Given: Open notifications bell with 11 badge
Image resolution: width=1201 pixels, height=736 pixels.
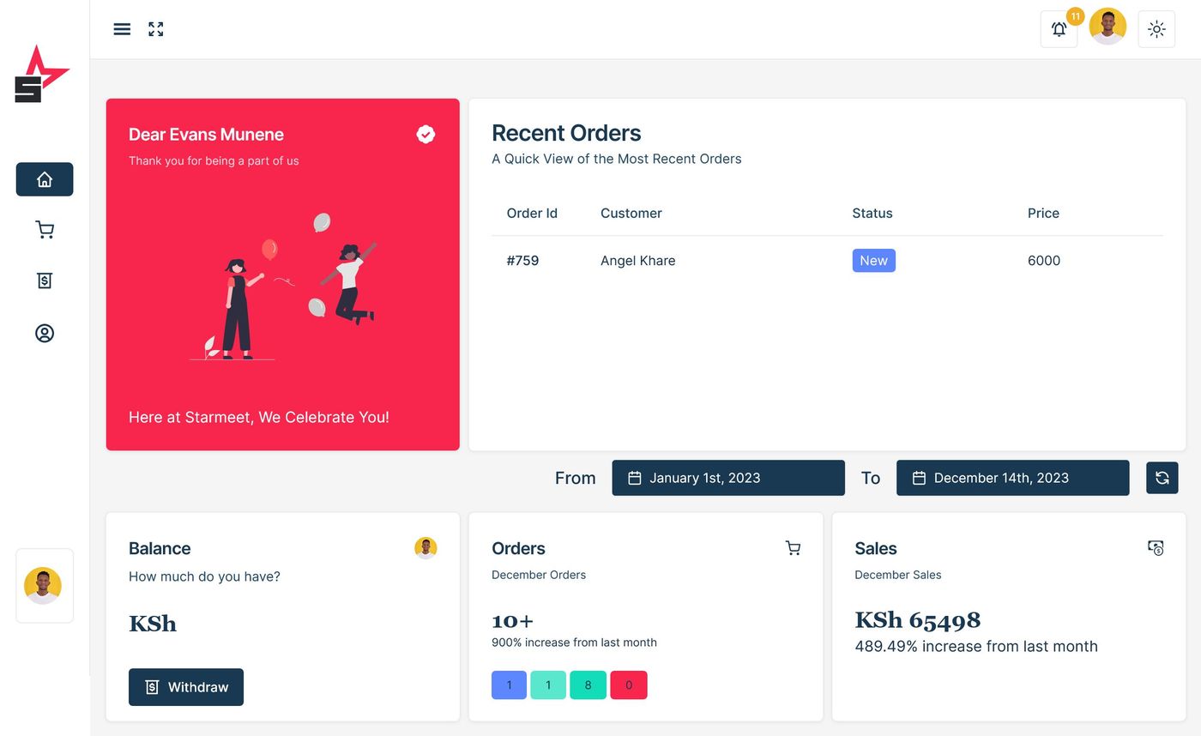Looking at the screenshot, I should point(1059,29).
